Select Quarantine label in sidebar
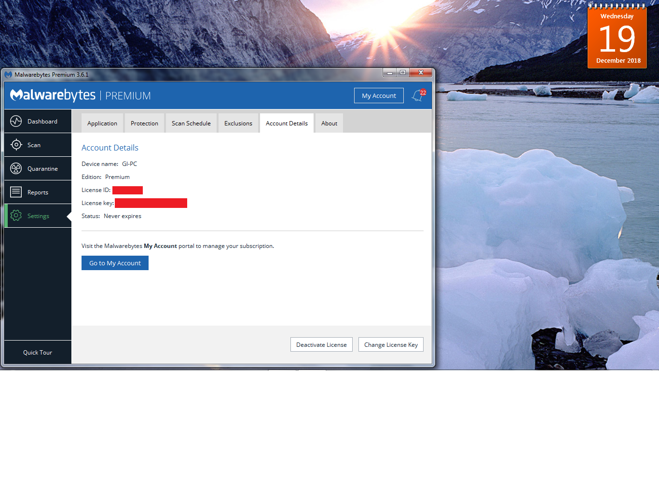Image resolution: width=659 pixels, height=493 pixels. pyautogui.click(x=42, y=168)
